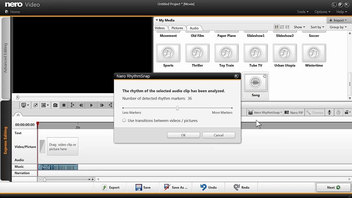The height and width of the screenshot is (198, 352).
Task: Switch to the Videos tab
Action: click(x=160, y=28)
